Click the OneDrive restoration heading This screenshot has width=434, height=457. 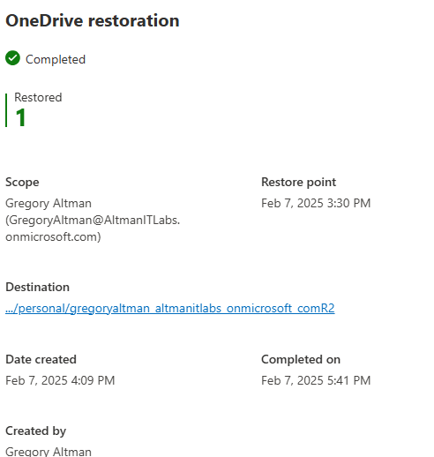[93, 20]
